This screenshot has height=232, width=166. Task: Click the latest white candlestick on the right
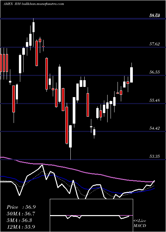pyautogui.click(x=131, y=75)
